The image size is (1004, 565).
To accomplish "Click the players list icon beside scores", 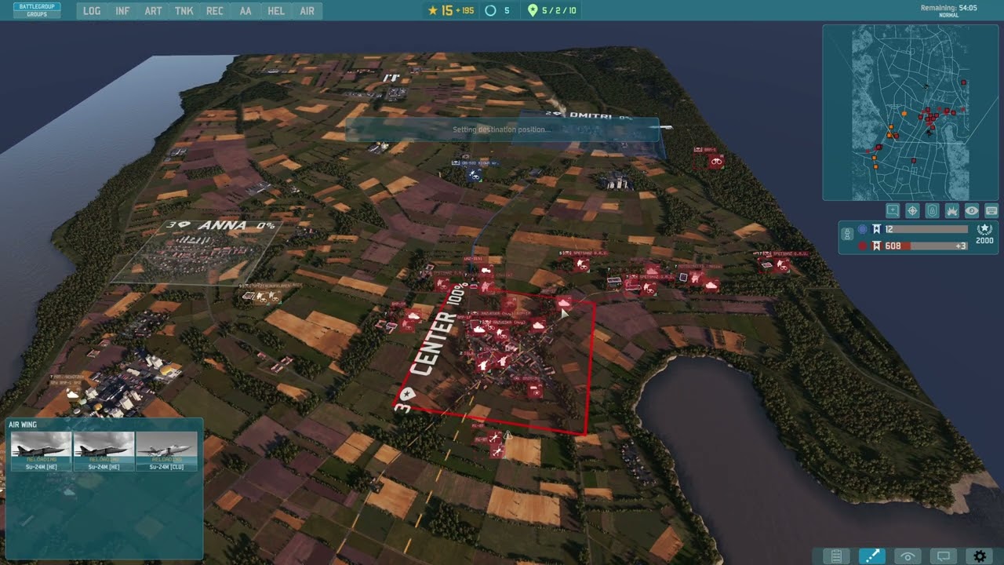I will point(847,233).
